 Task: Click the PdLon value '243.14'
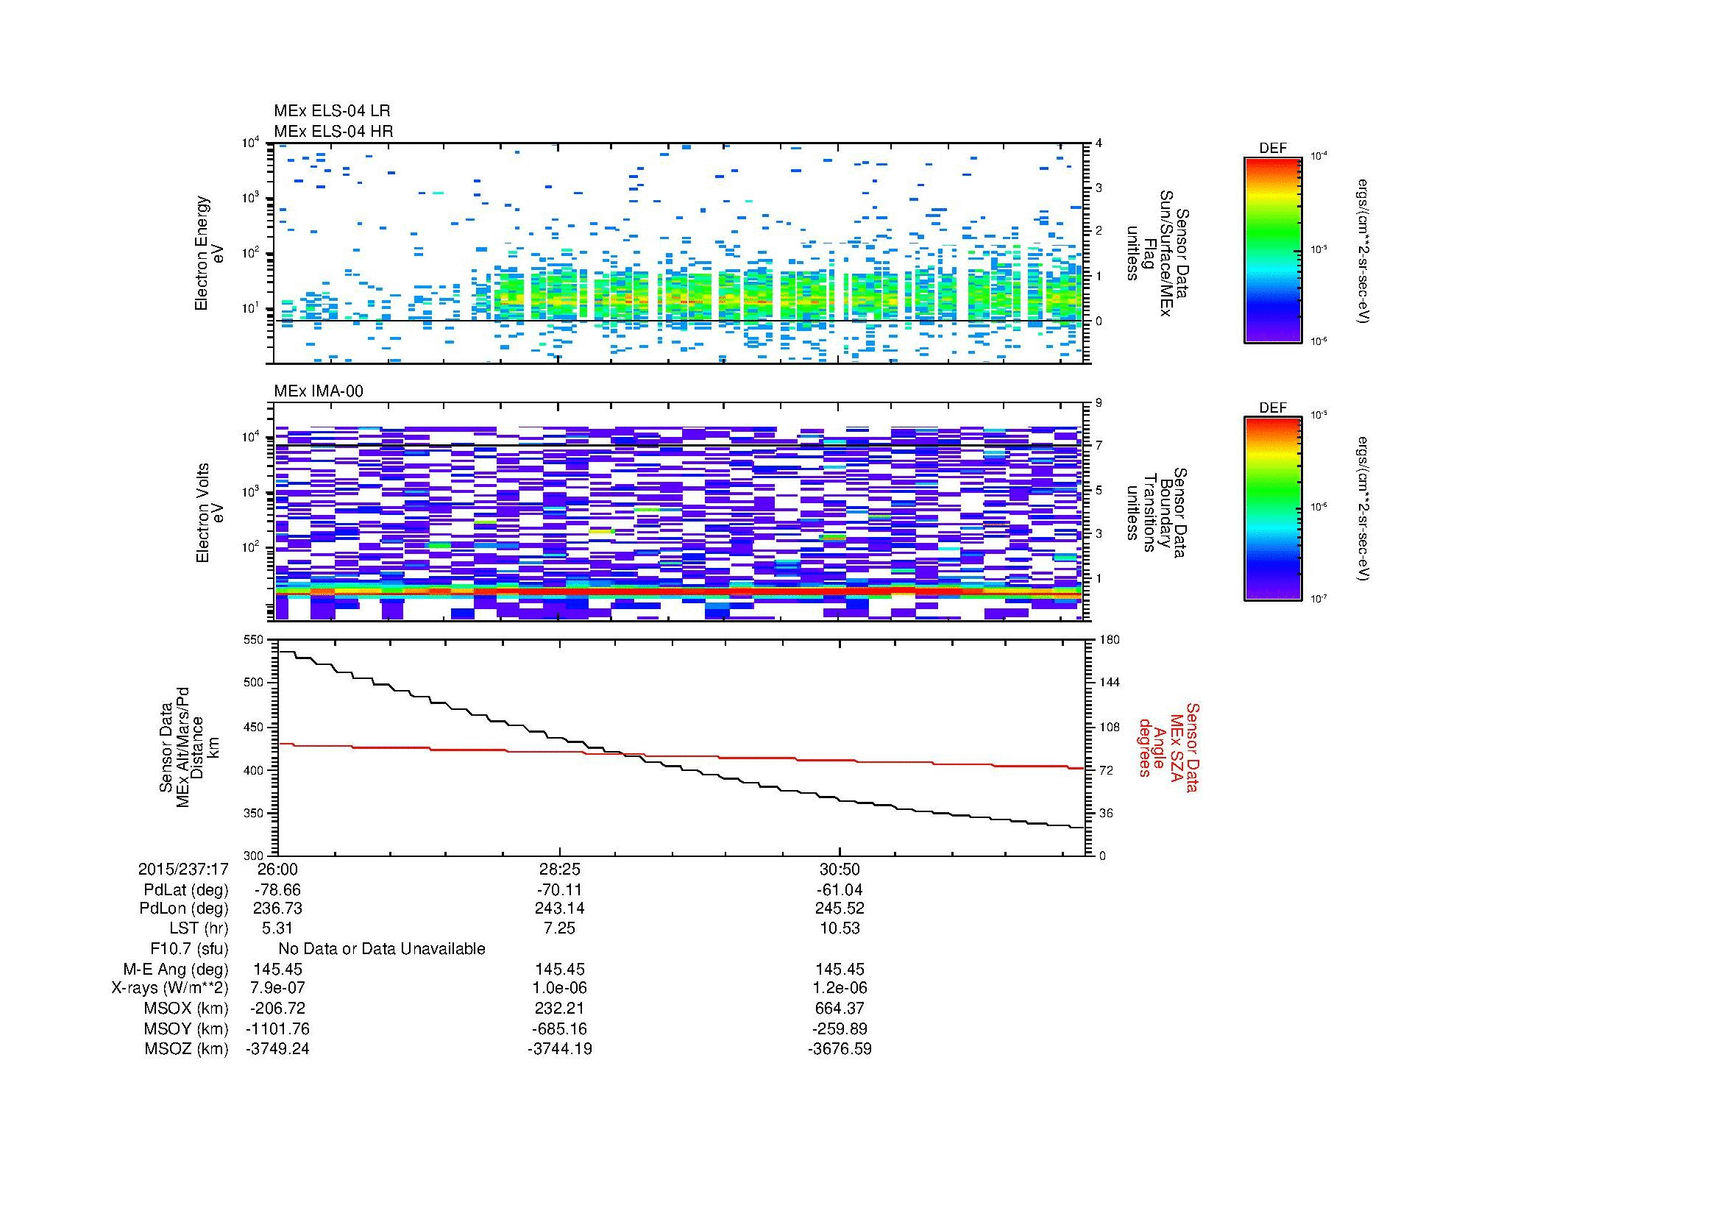coord(559,909)
